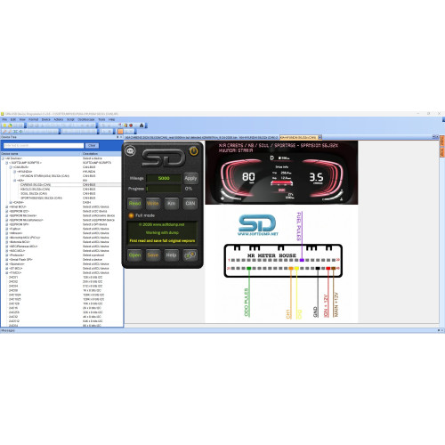
Task: Click the pin icon on Device Files panel
Action: click(x=117, y=137)
